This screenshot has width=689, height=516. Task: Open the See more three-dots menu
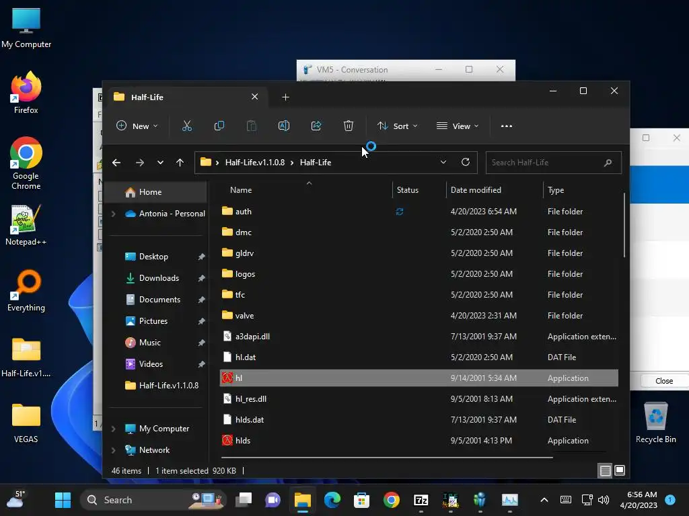(x=506, y=126)
